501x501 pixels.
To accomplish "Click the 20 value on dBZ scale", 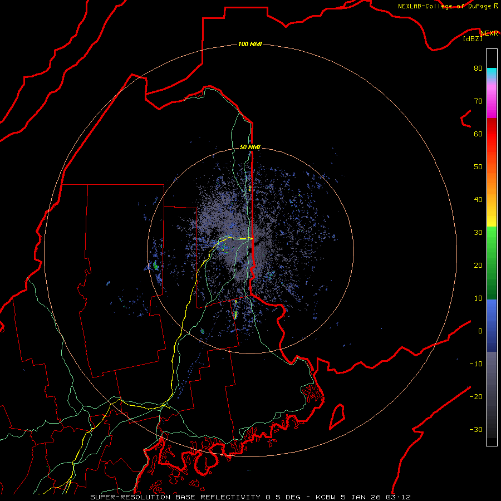I will (x=478, y=265).
